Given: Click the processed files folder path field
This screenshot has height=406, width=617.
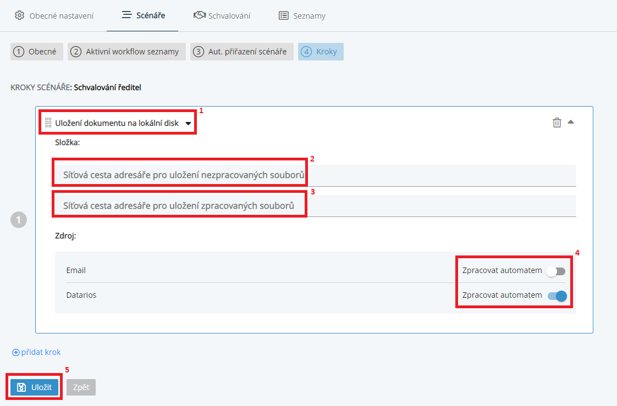Looking at the screenshot, I should tap(315, 206).
